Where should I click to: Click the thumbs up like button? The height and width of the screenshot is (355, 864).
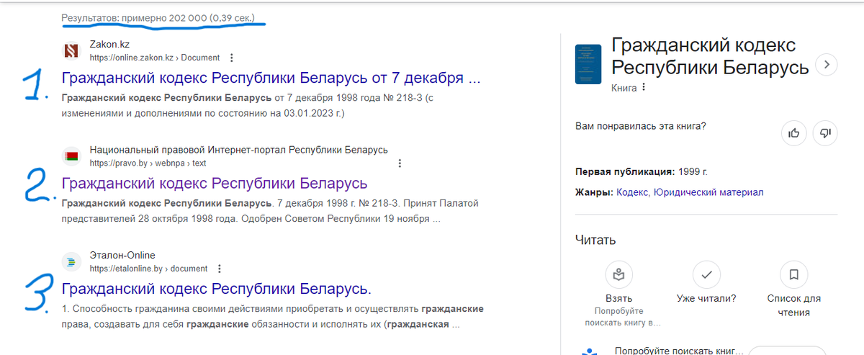click(x=794, y=132)
